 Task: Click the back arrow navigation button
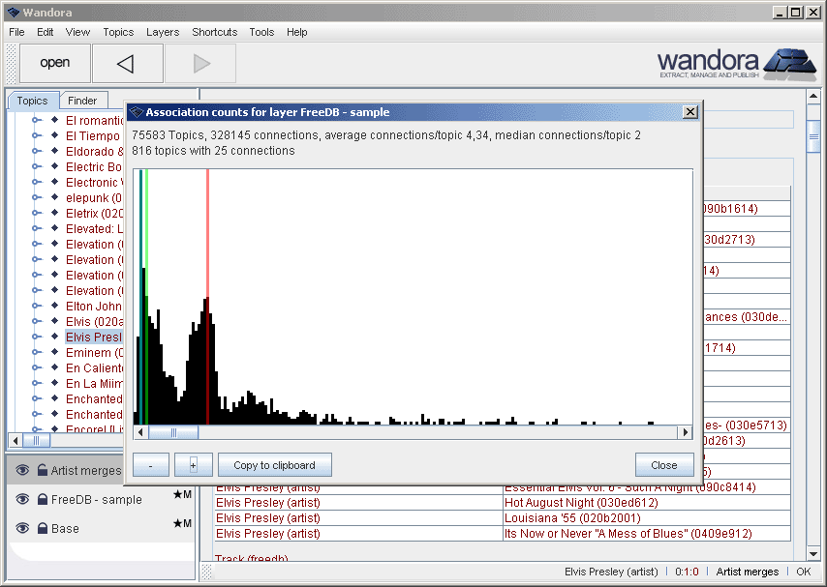point(126,64)
